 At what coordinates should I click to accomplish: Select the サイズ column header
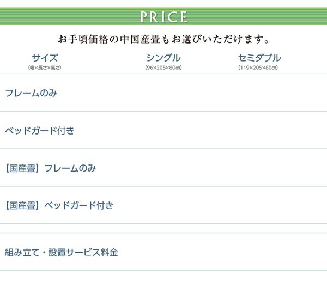pyautogui.click(x=45, y=58)
